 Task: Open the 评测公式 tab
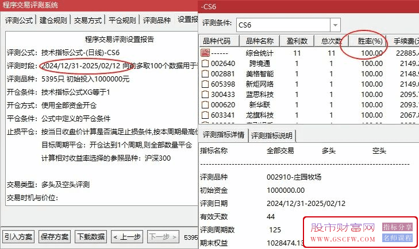coord(19,20)
